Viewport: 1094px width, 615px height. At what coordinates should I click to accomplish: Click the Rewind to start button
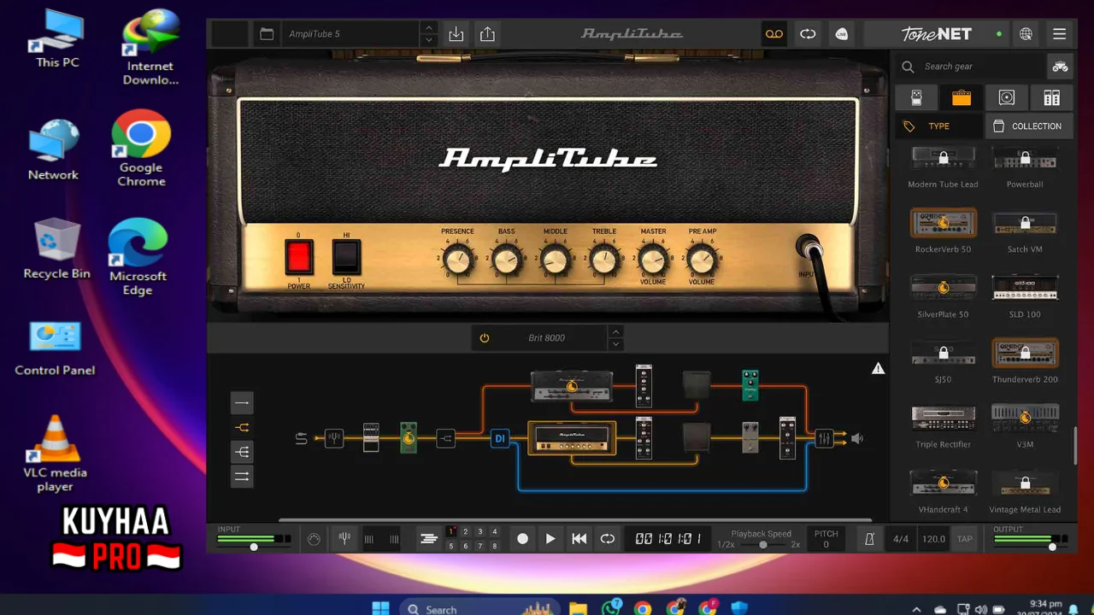pyautogui.click(x=579, y=539)
